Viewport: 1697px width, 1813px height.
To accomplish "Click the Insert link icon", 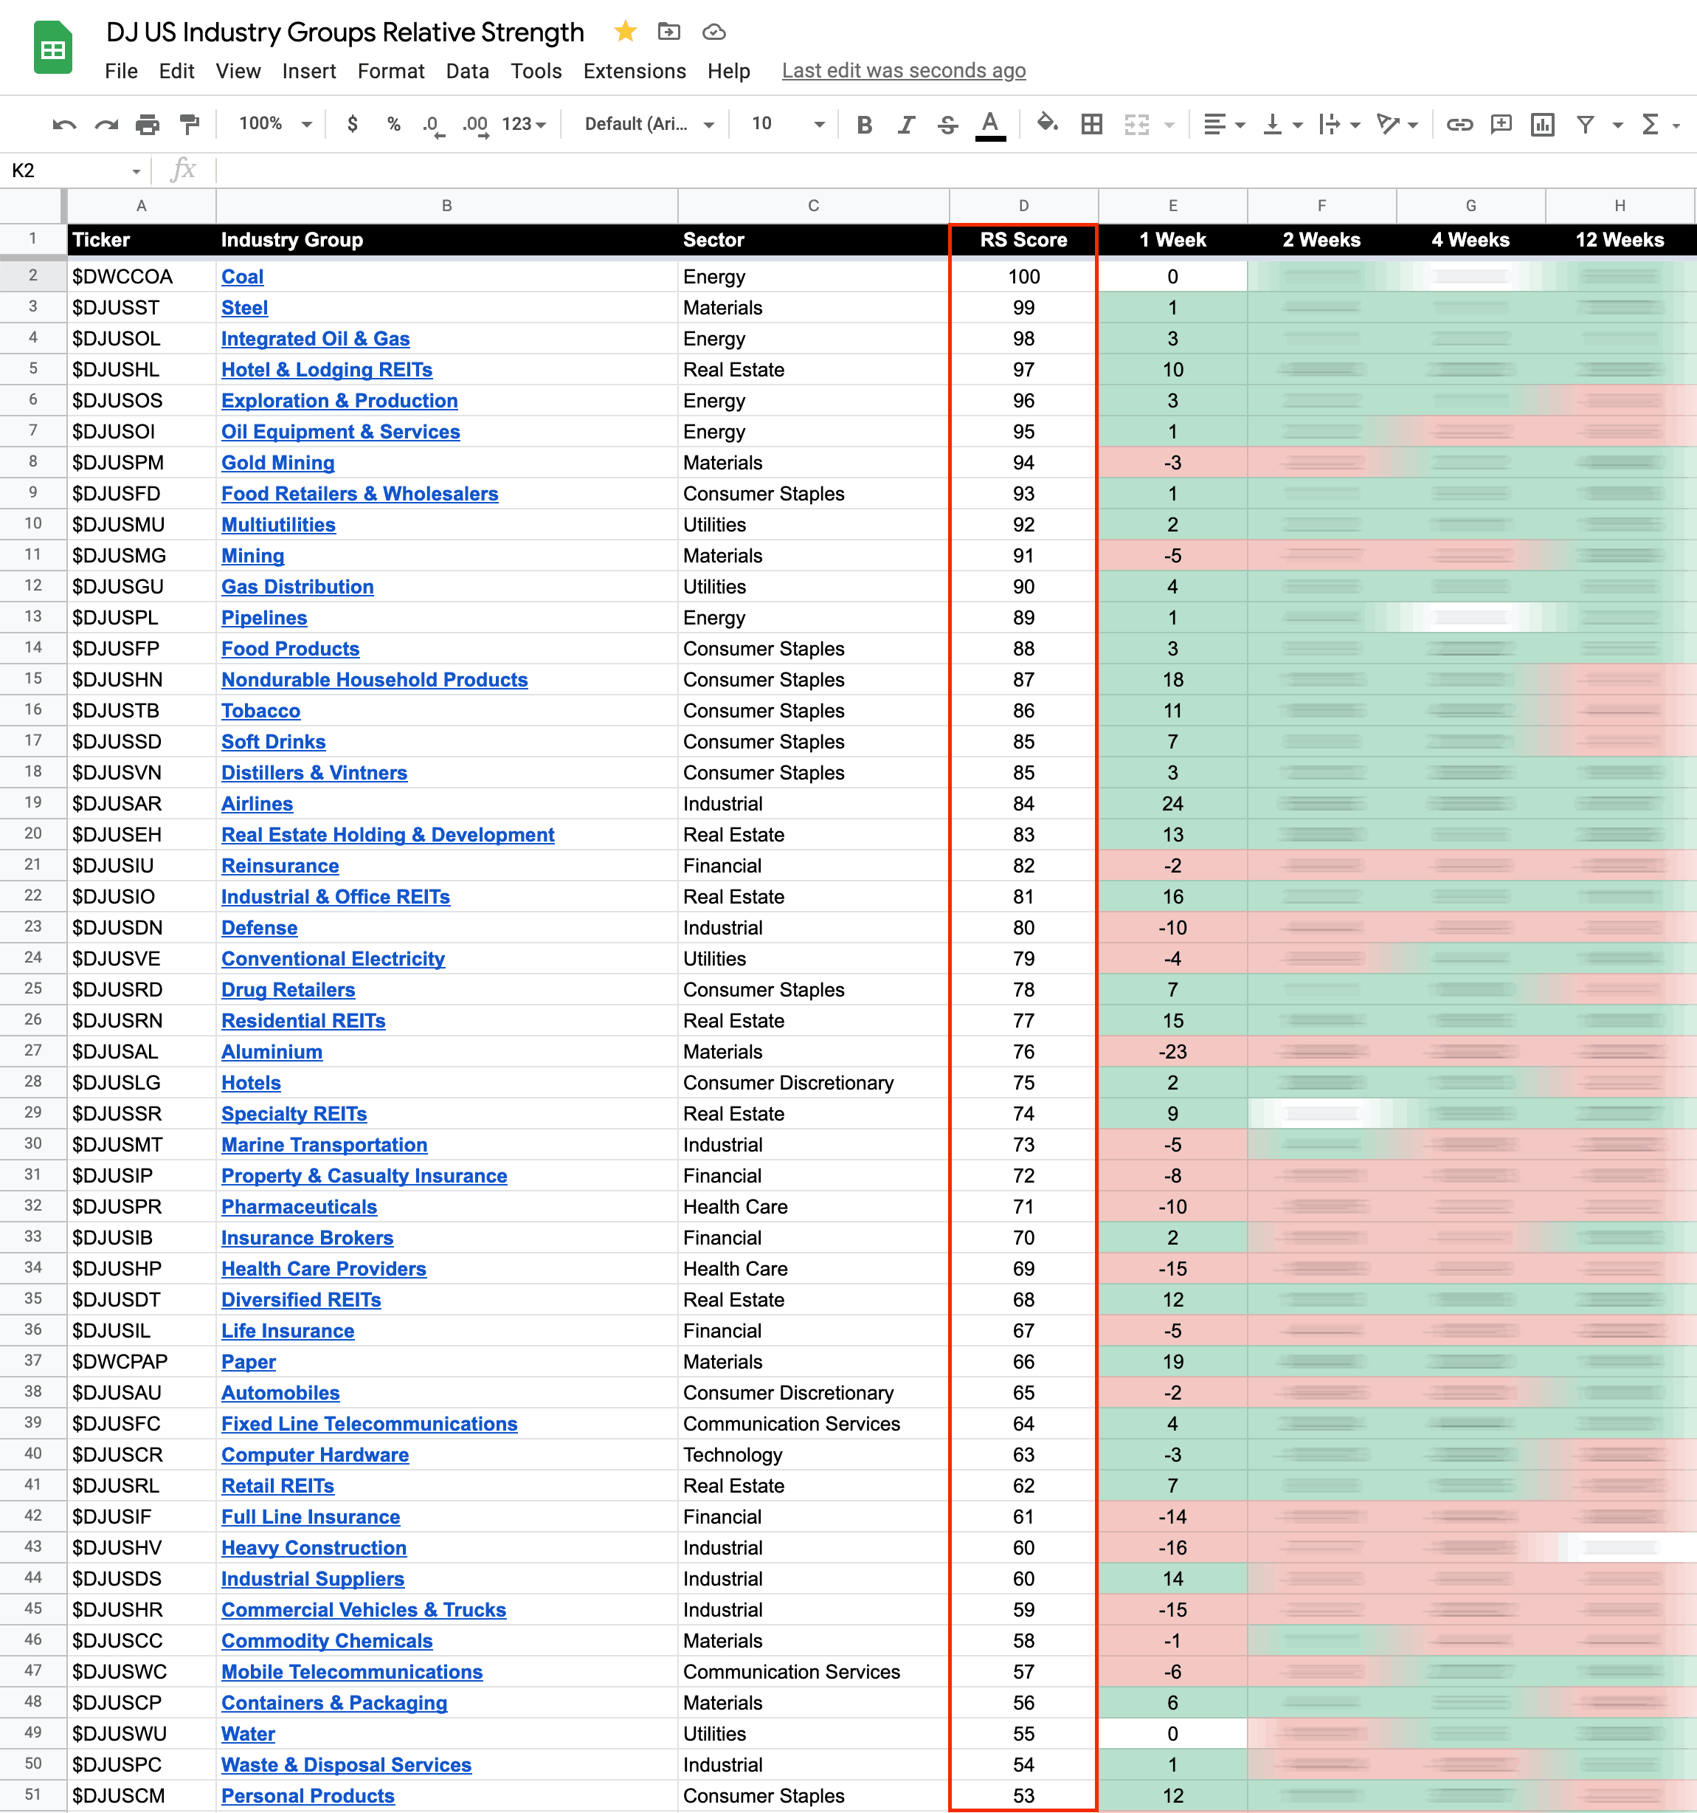I will click(x=1460, y=124).
